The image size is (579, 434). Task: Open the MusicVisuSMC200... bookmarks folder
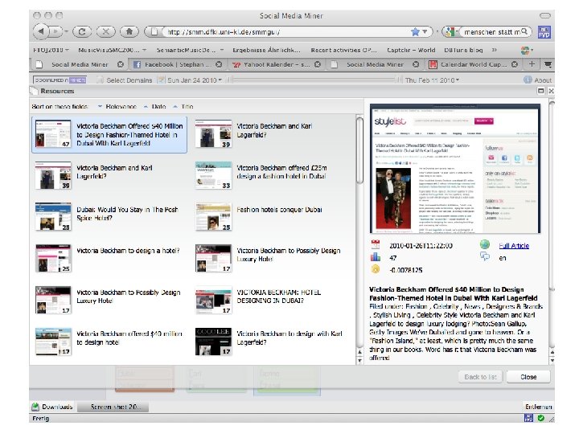(x=112, y=50)
